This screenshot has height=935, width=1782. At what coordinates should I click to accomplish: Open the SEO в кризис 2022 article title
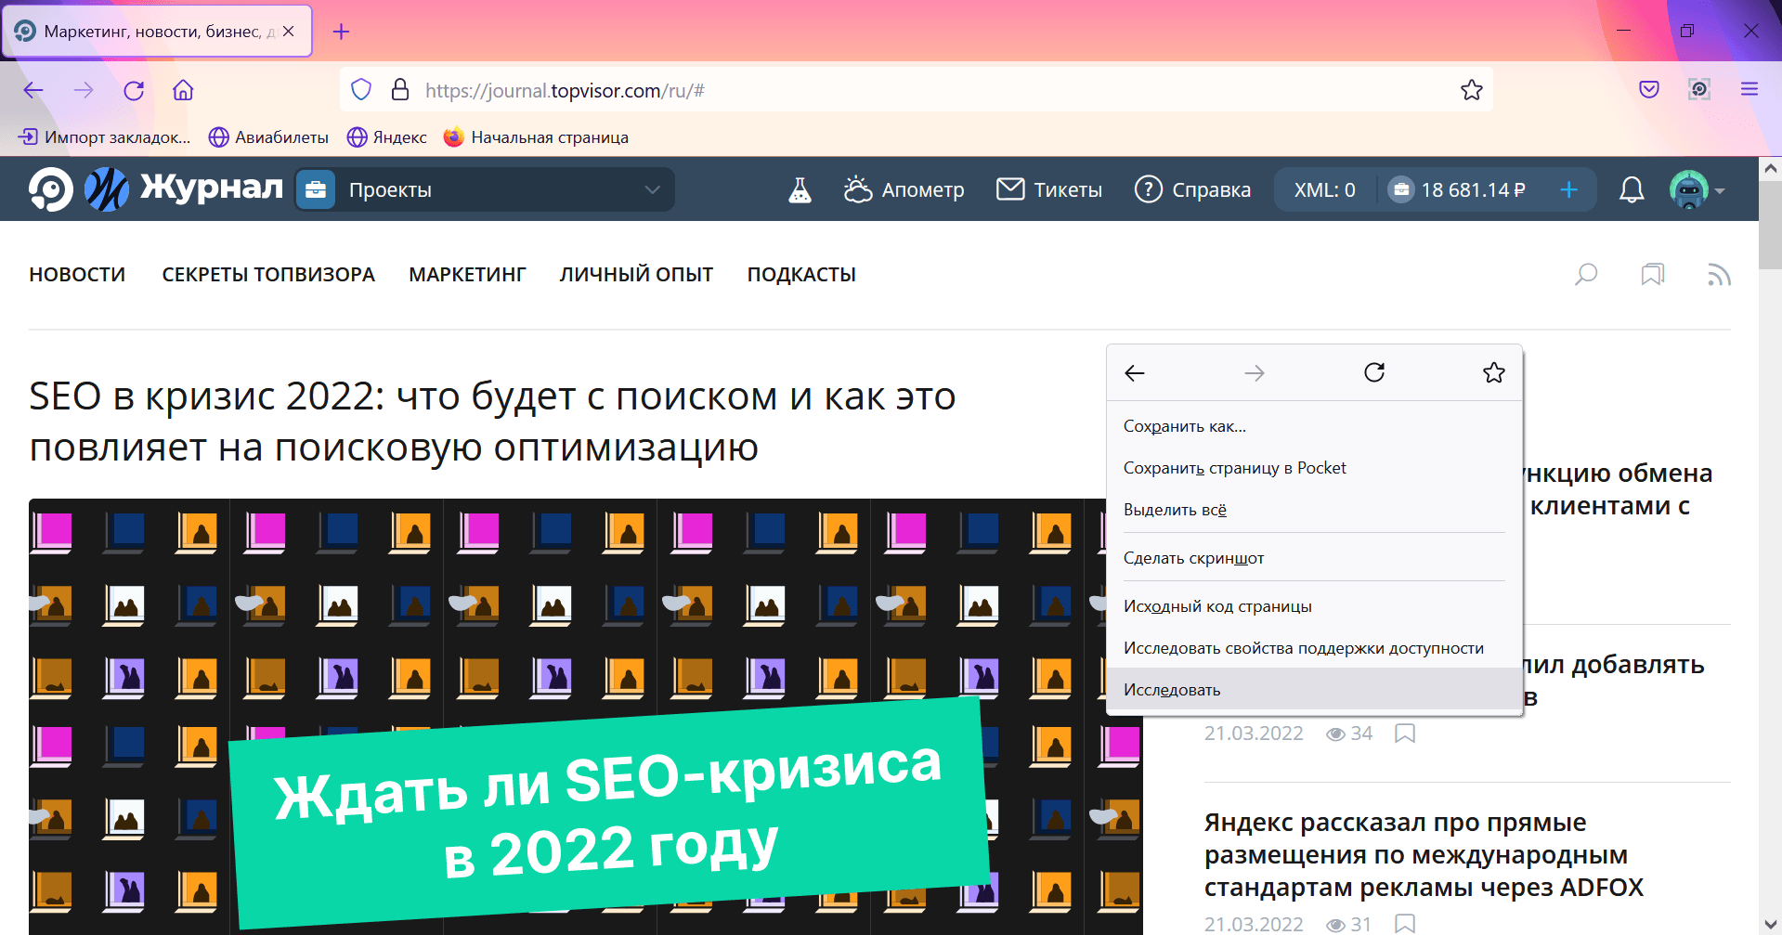(492, 422)
